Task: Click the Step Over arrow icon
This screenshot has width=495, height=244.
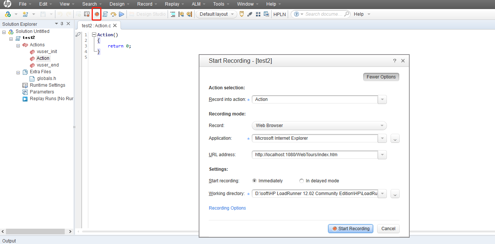Action: tap(113, 14)
